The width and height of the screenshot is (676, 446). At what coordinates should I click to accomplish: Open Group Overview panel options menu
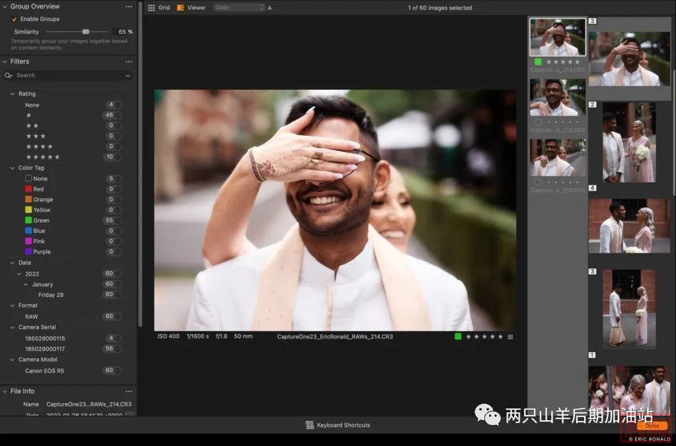[129, 7]
